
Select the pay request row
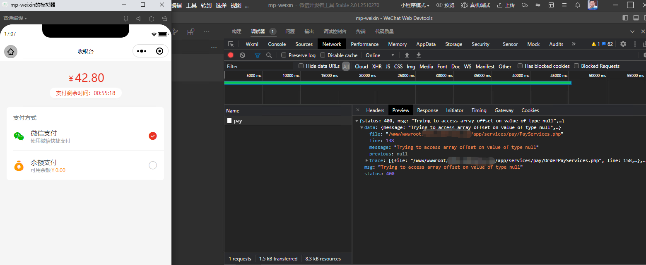point(288,121)
